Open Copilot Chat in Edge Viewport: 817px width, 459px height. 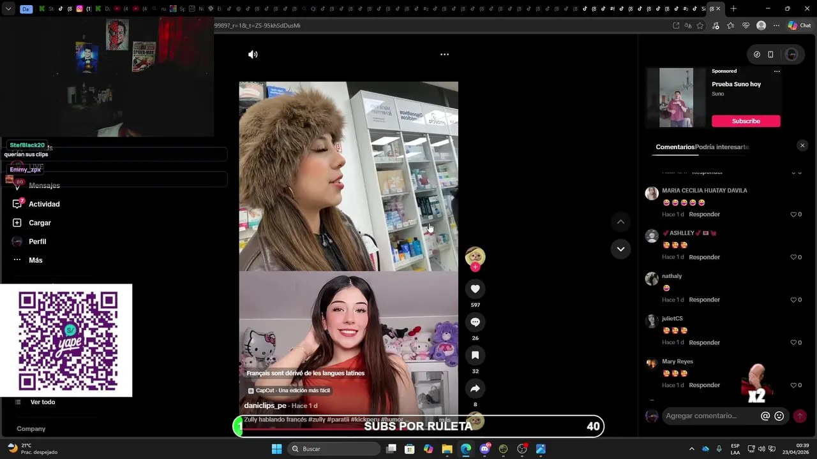click(x=799, y=25)
